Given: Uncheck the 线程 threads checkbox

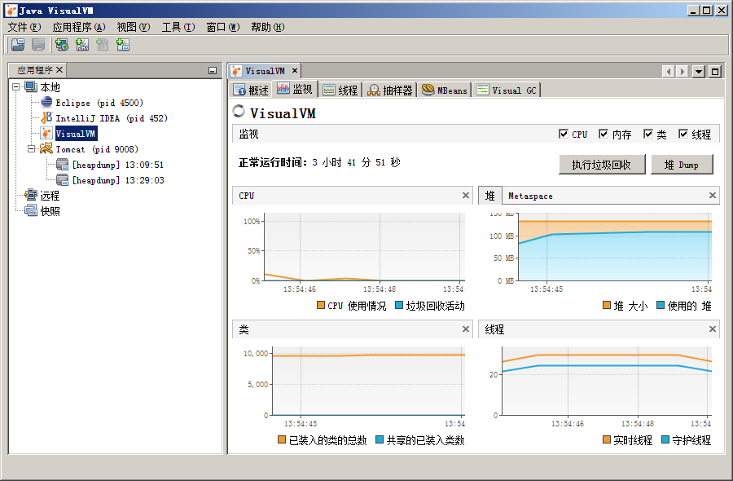Looking at the screenshot, I should coord(683,134).
